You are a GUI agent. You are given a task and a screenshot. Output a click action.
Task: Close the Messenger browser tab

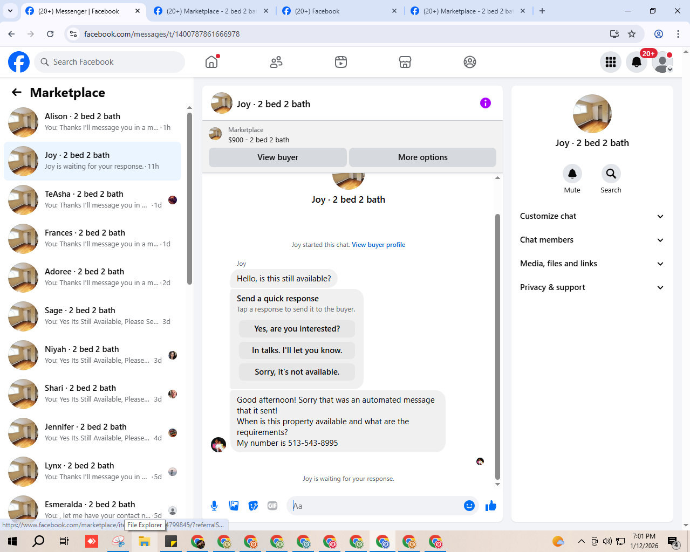tap(138, 11)
